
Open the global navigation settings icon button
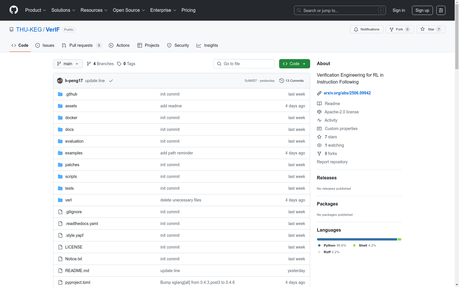coord(441,10)
